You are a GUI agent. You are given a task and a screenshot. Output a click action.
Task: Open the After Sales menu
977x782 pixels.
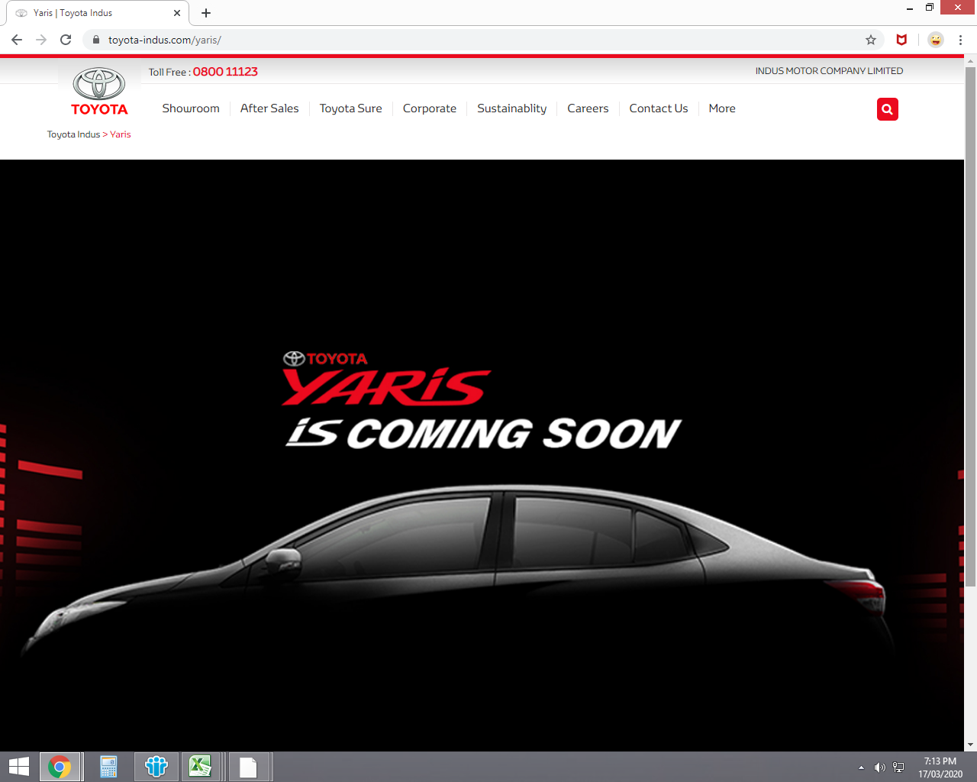(269, 108)
